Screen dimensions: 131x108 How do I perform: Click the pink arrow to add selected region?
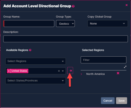(70, 71)
